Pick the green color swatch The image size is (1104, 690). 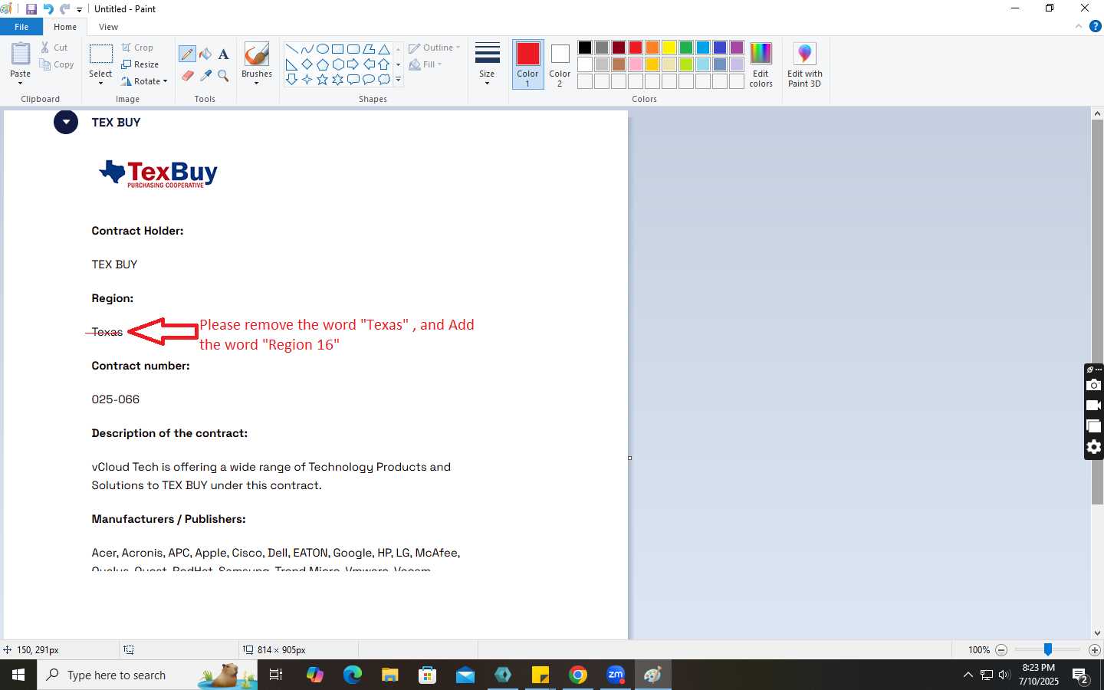(686, 48)
